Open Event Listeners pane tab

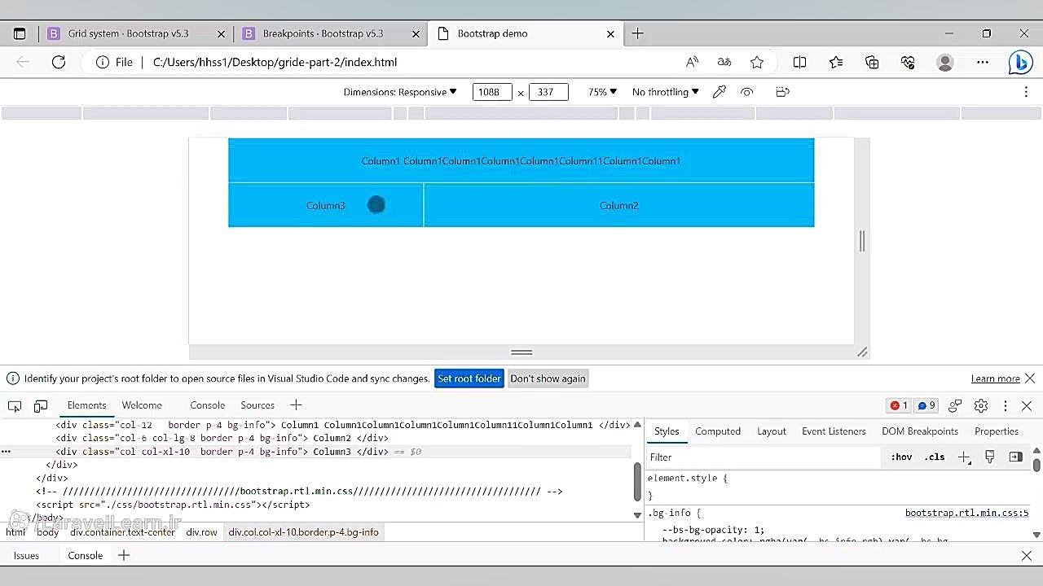coord(834,431)
